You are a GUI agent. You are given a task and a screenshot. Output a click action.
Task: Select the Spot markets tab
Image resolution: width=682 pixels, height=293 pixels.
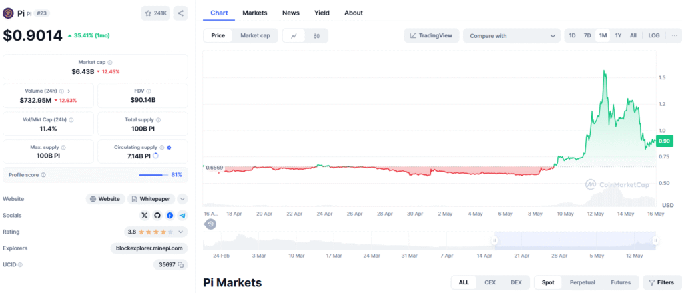point(548,282)
